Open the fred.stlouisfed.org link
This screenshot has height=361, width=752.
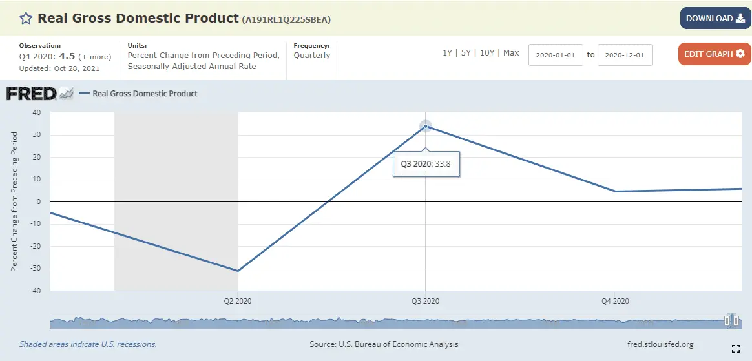[x=660, y=344]
